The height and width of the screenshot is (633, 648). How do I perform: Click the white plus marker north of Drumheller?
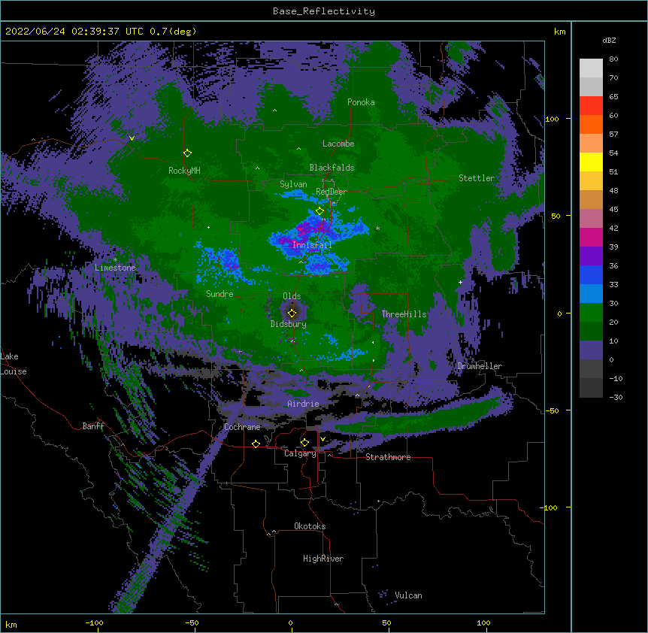(460, 282)
